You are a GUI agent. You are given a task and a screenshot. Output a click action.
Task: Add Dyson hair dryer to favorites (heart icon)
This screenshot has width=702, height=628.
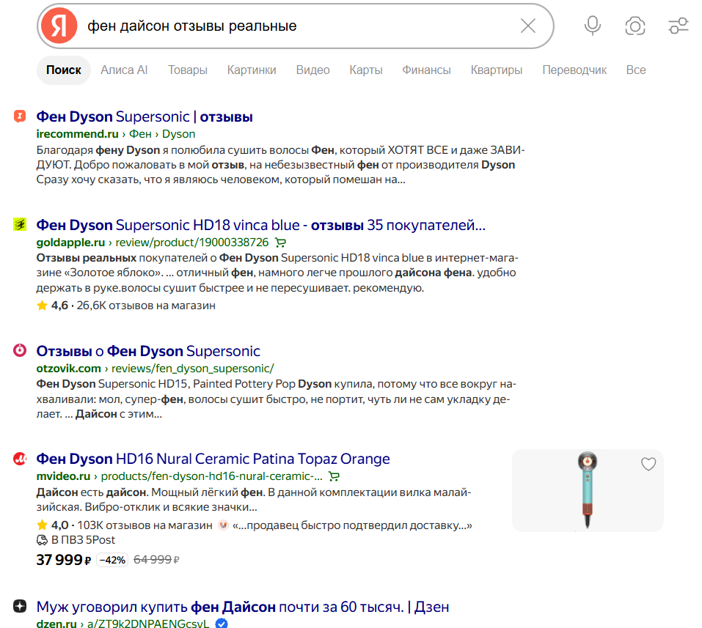648,465
